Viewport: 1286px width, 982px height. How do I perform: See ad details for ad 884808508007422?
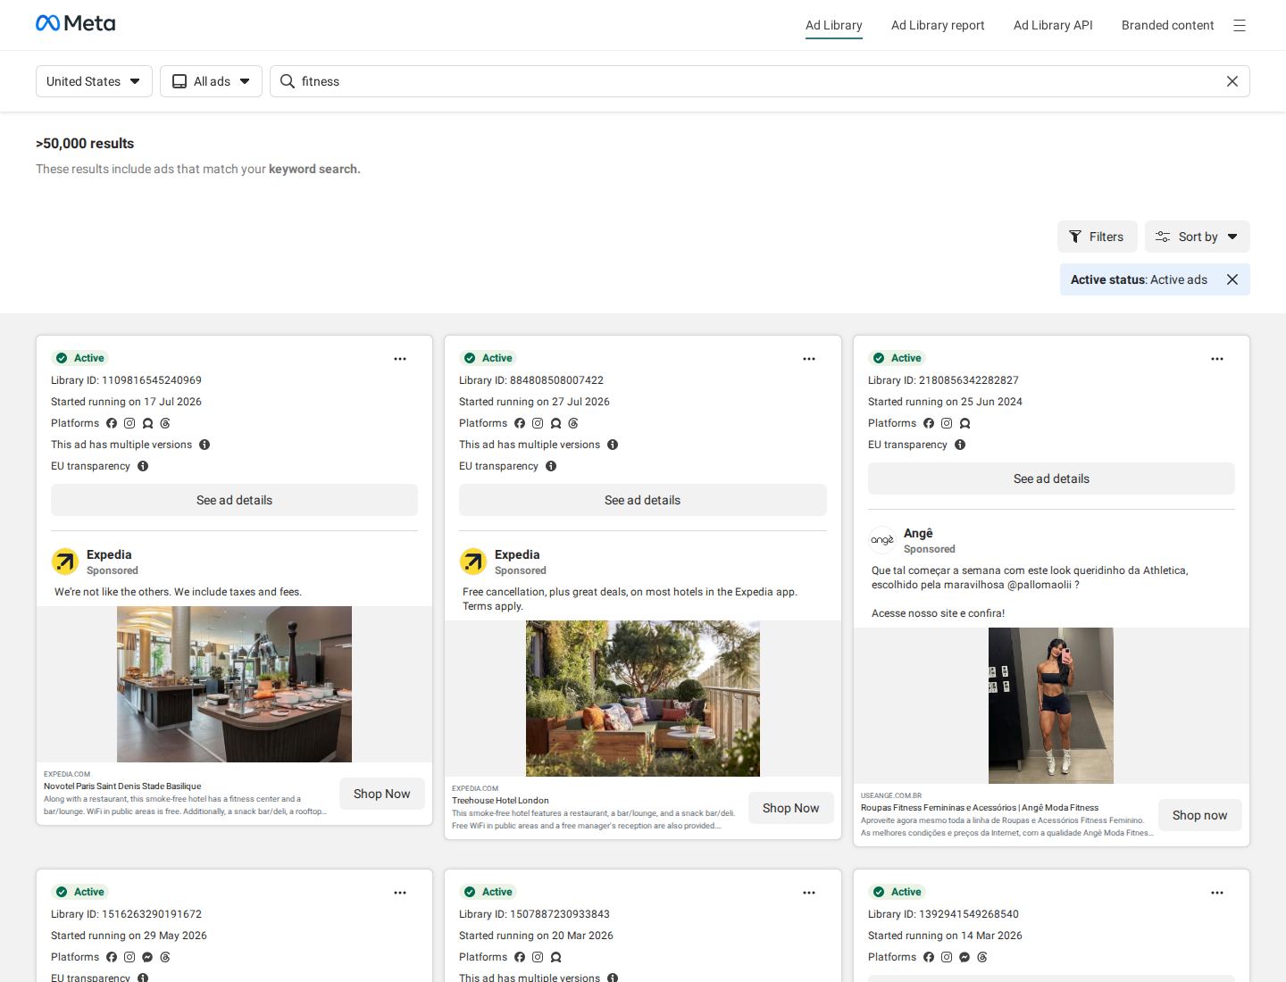643,500
